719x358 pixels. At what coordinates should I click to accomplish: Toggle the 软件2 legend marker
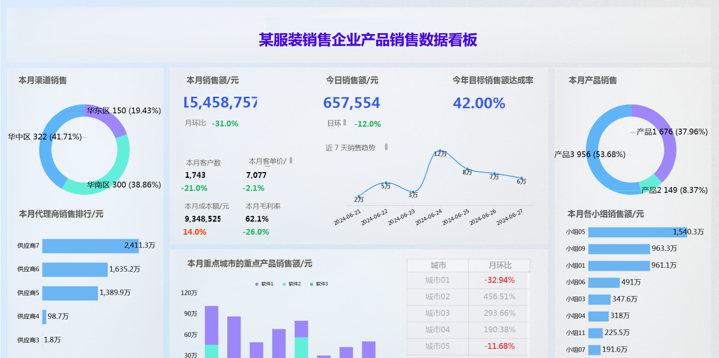[284, 284]
